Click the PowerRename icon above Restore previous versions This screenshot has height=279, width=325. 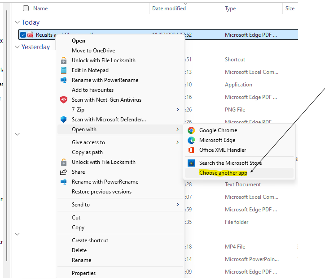point(64,181)
